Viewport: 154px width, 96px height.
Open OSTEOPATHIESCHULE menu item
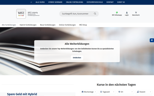point(95,2)
